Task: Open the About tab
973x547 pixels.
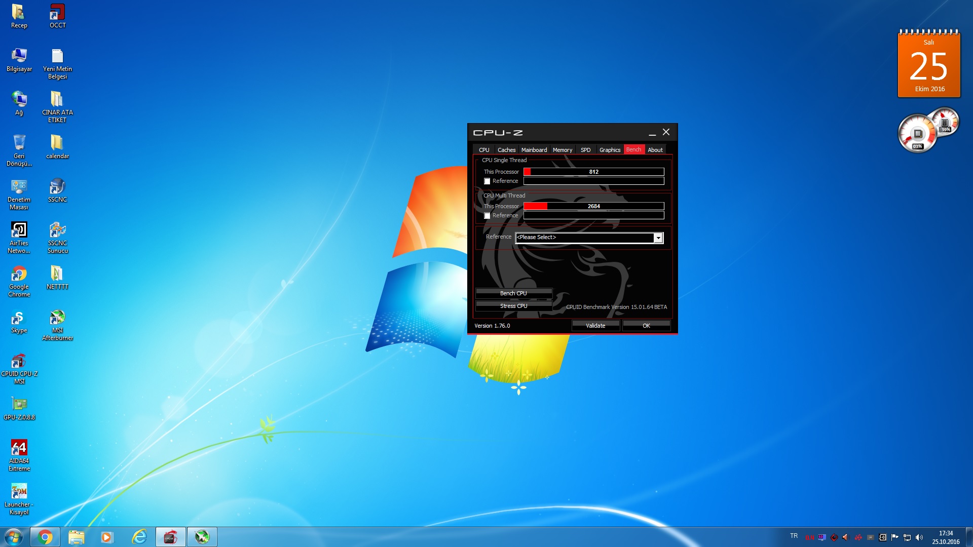Action: (655, 150)
